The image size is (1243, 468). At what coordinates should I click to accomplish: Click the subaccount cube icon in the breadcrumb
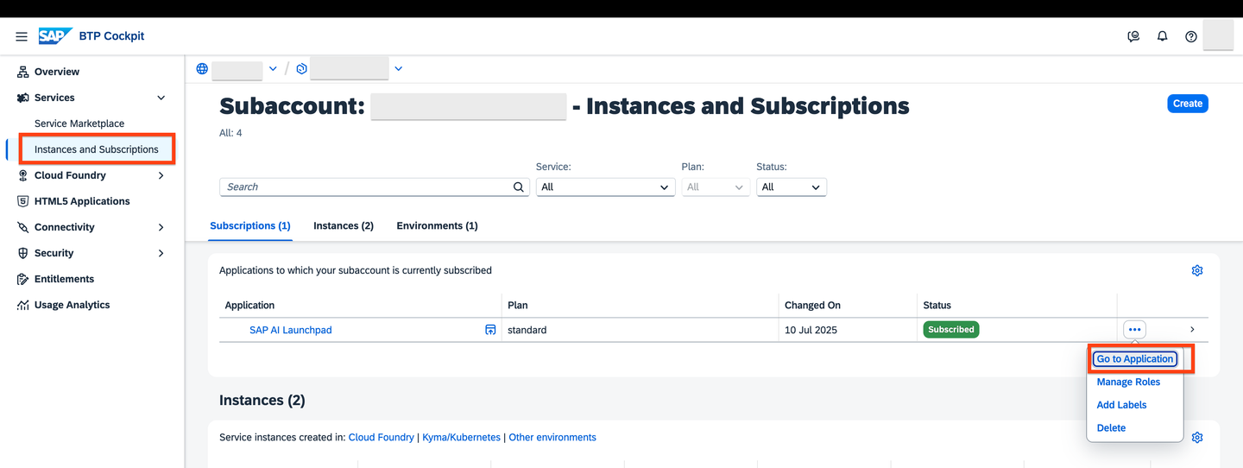point(301,68)
